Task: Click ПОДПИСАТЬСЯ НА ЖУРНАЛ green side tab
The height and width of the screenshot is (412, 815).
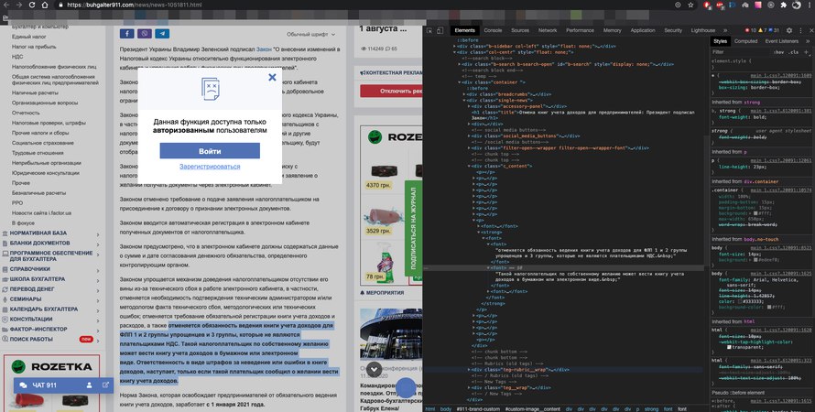Action: tap(413, 229)
